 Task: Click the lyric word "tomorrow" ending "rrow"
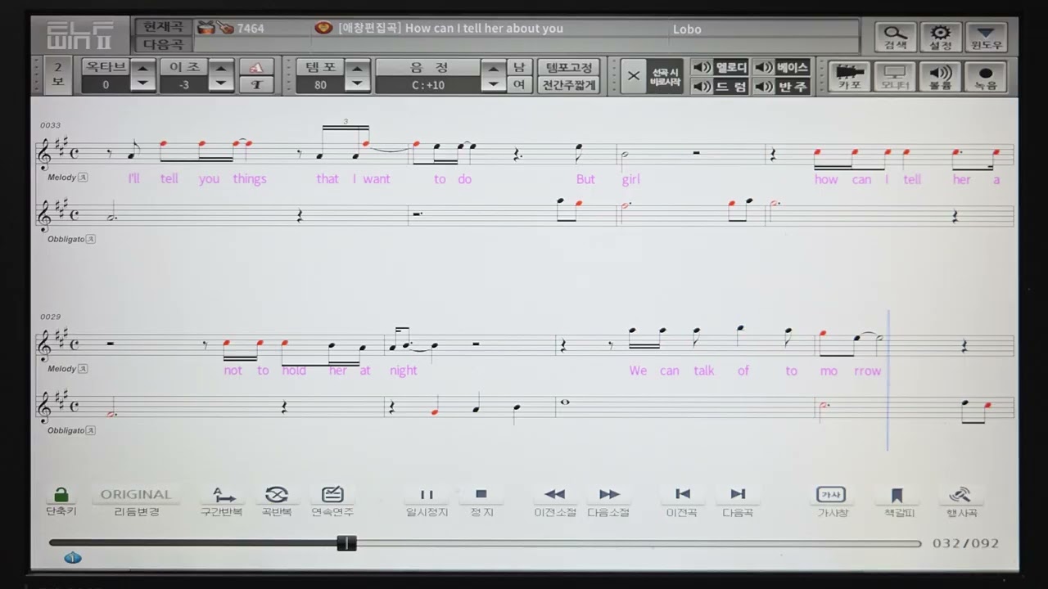[868, 371]
